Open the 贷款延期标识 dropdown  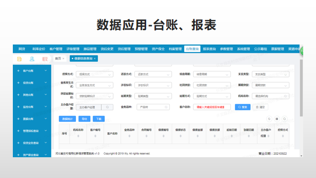tap(94, 96)
